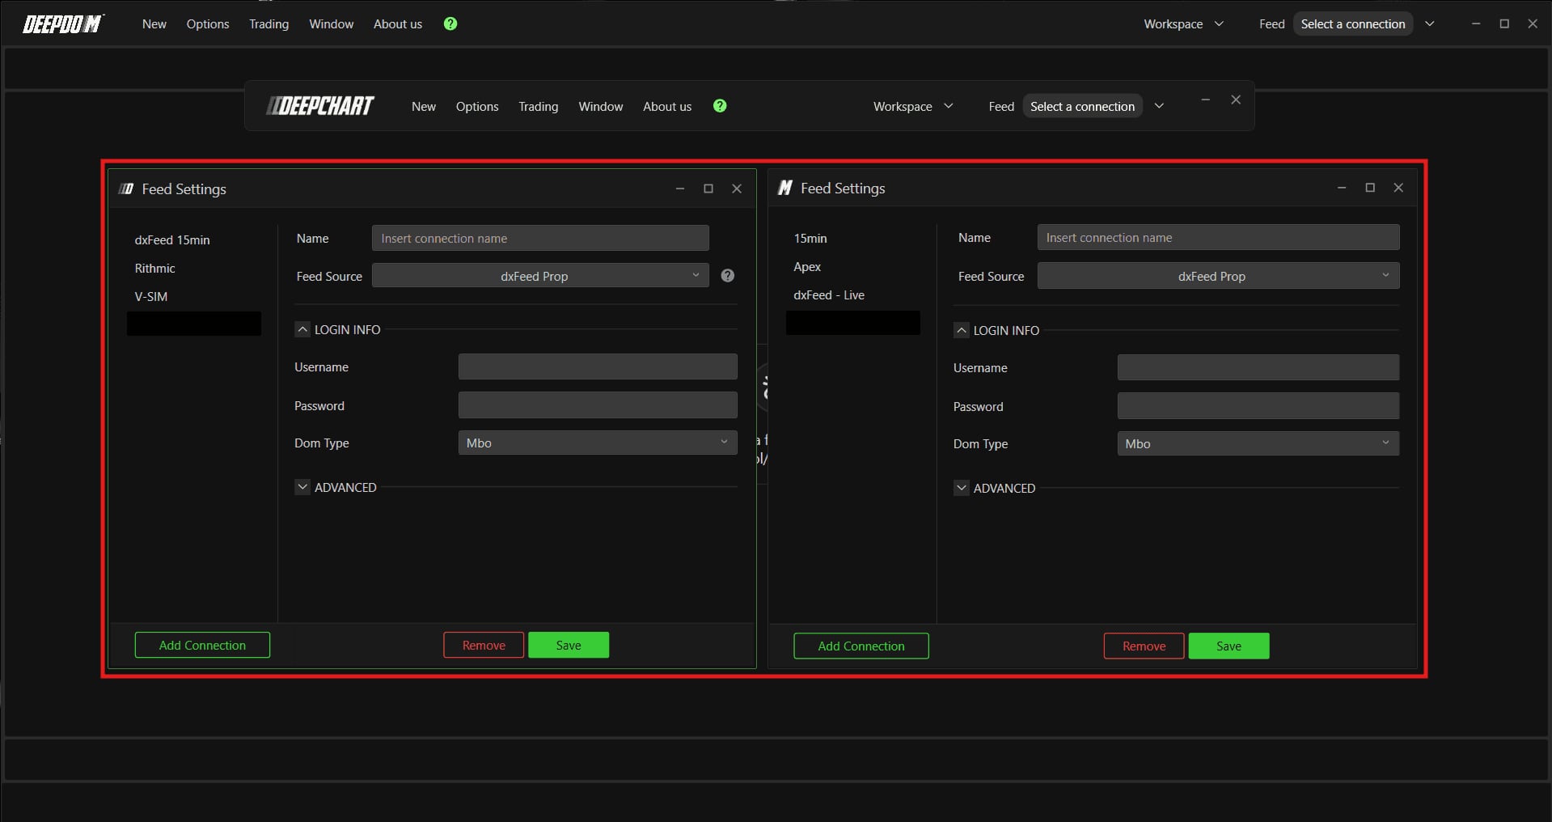Maximize the left Feed Settings window

708,189
